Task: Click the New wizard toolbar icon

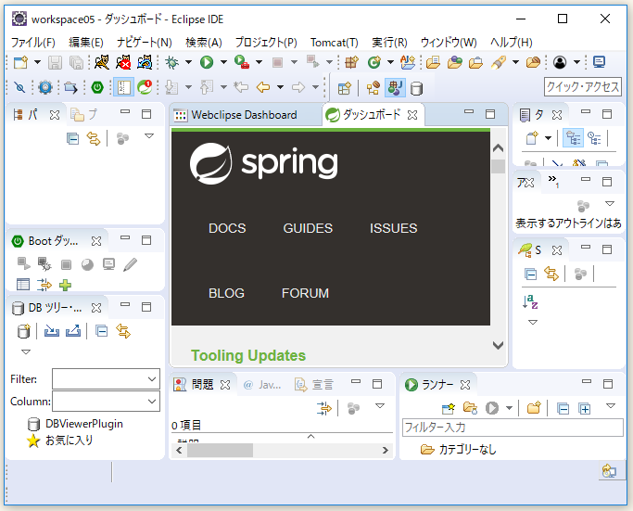Action: point(20,63)
